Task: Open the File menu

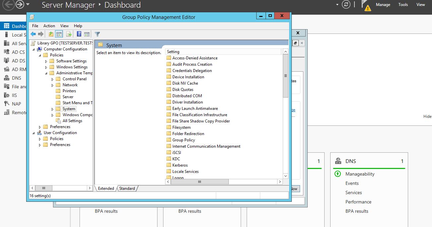Action: click(35, 26)
